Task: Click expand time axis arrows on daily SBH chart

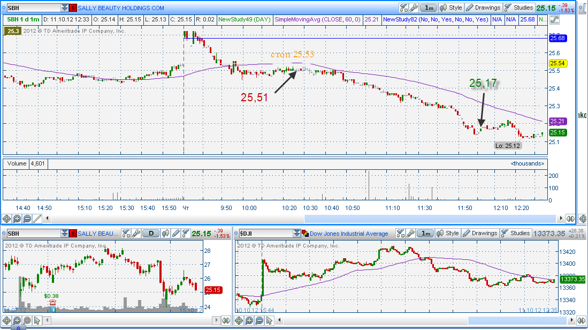Action: pos(226,320)
